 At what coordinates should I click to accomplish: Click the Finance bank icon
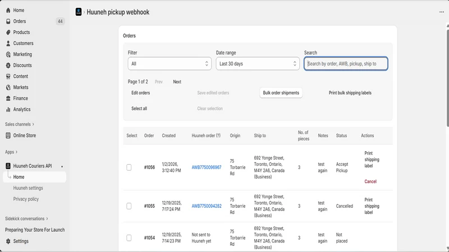pos(8,99)
